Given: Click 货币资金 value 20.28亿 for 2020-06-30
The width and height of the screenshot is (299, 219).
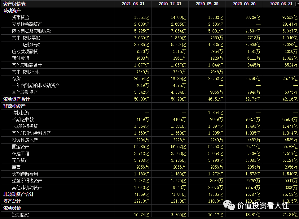Looking at the screenshot, I should pyautogui.click(x=253, y=18).
